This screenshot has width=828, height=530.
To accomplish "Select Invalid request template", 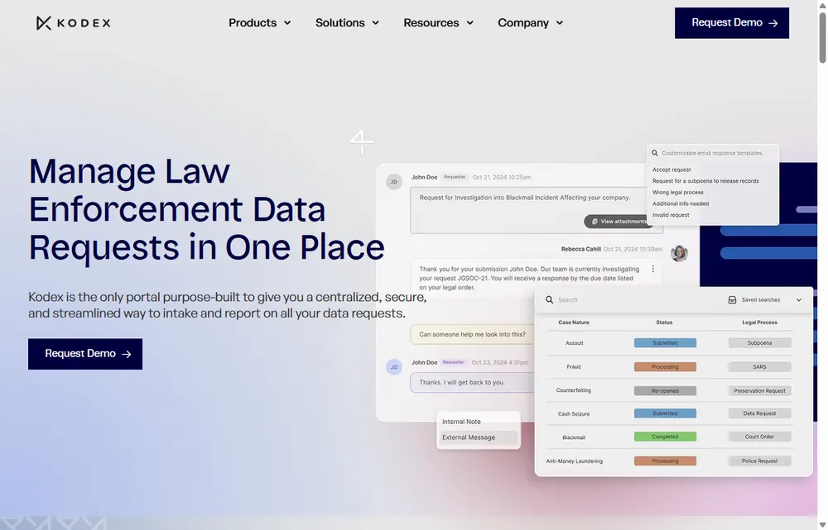I will 670,215.
